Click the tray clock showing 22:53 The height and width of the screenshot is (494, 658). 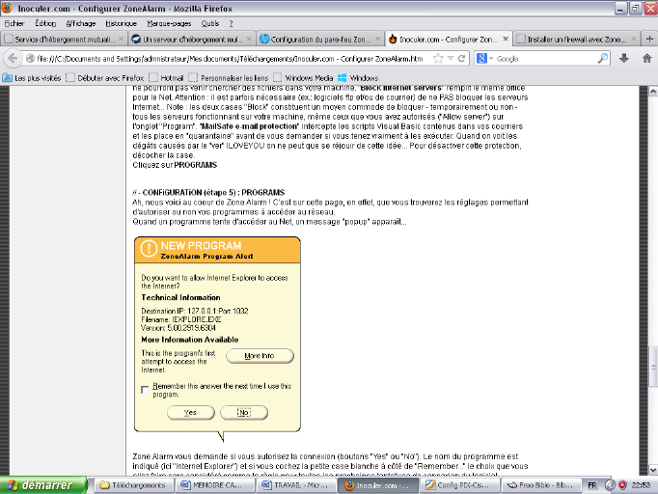(x=641, y=485)
